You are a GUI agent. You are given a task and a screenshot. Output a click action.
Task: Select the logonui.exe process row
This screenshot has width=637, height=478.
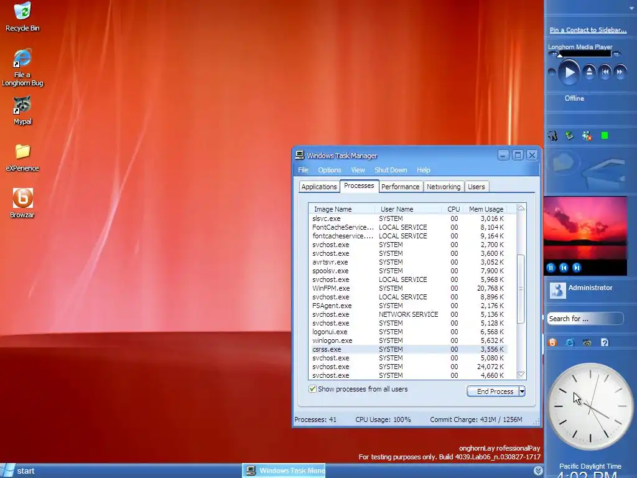point(408,332)
